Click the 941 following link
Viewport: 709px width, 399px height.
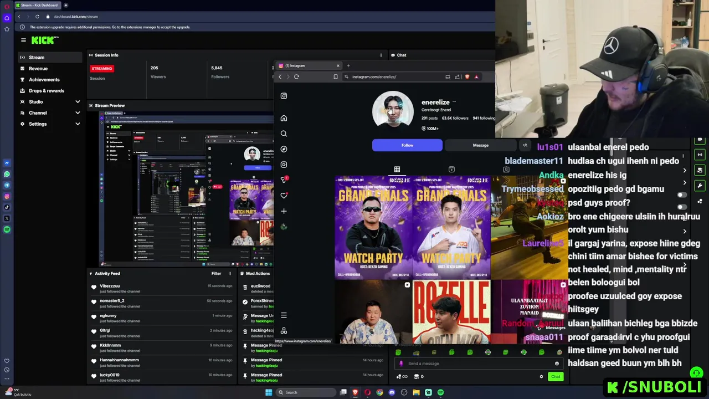pyautogui.click(x=484, y=118)
